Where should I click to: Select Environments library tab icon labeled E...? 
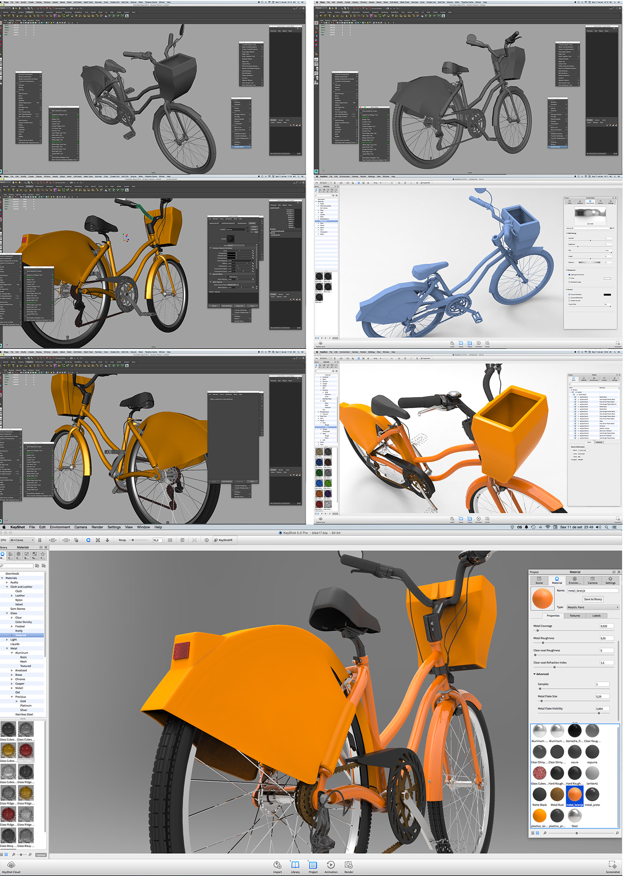click(x=18, y=556)
